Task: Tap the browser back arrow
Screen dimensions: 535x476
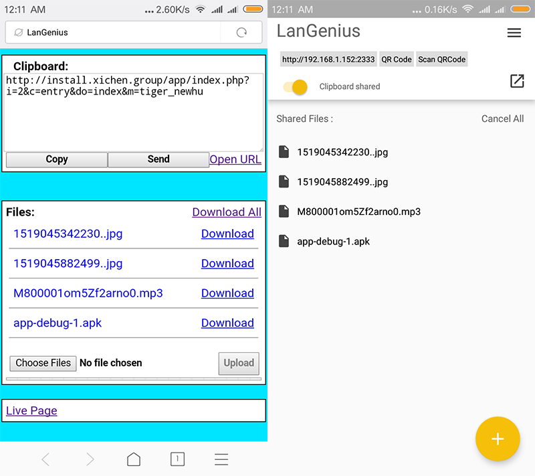Action: point(45,459)
